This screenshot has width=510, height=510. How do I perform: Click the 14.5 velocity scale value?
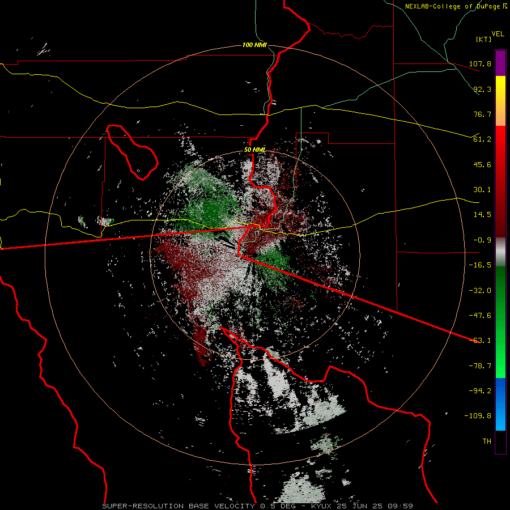coord(482,215)
